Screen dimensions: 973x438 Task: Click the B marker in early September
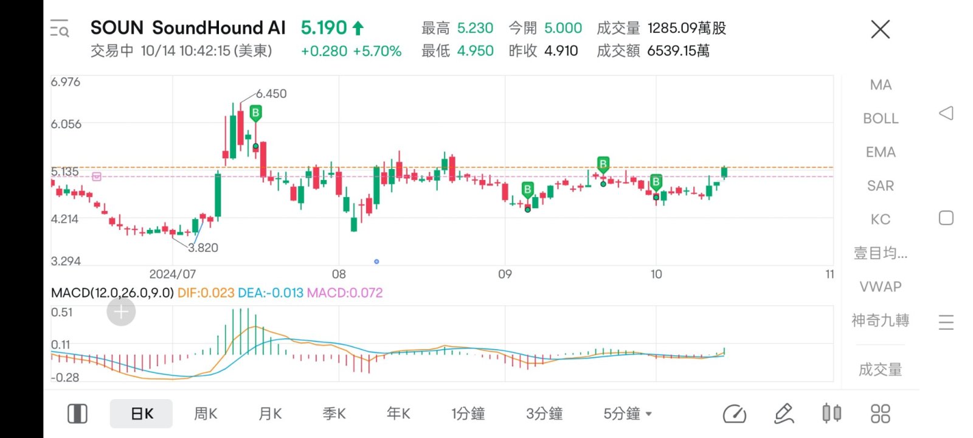(x=527, y=190)
